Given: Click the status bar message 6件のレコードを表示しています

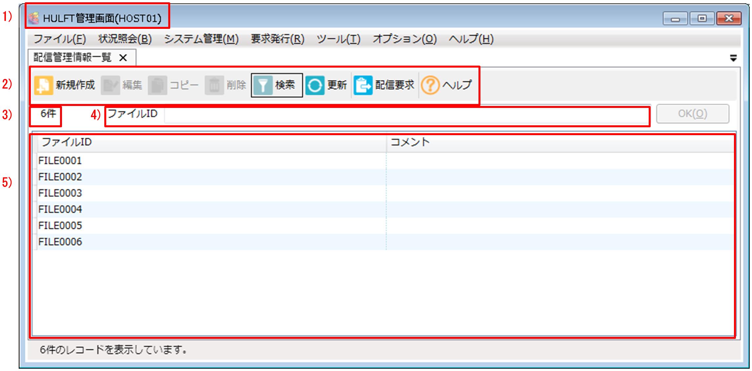Looking at the screenshot, I should coord(113,350).
